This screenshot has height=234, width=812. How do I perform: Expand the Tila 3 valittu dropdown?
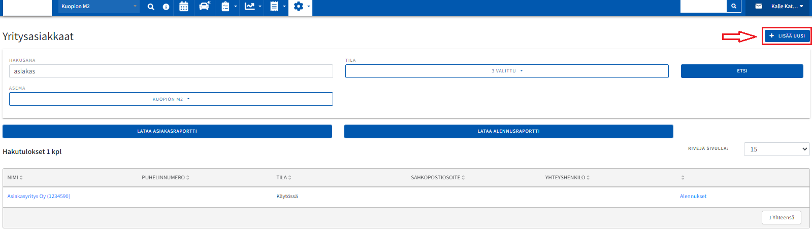coord(507,71)
